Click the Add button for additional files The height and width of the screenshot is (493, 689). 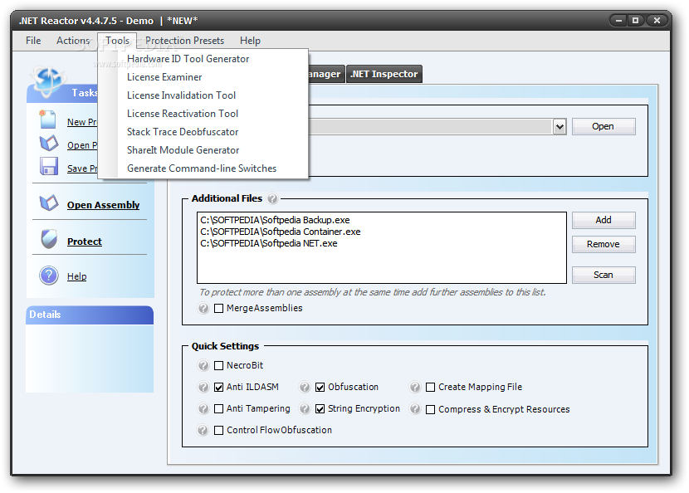pyautogui.click(x=603, y=220)
